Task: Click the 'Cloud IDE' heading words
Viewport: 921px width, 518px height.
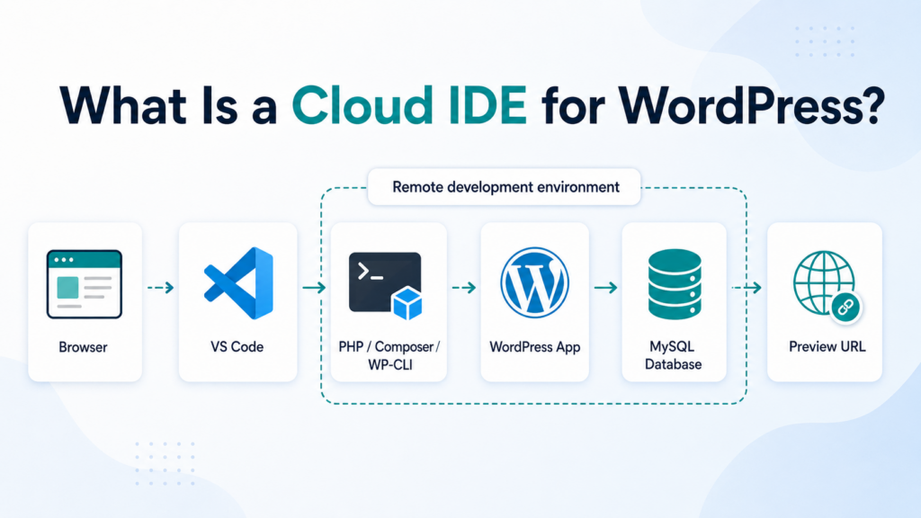Action: tap(409, 106)
